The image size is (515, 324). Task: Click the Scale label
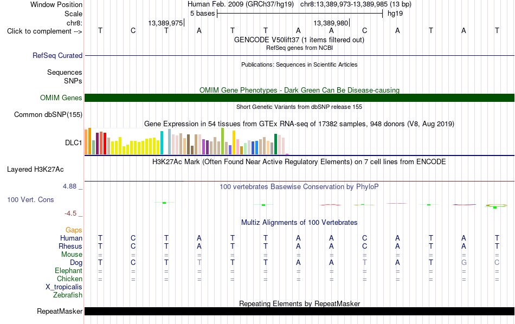pyautogui.click(x=73, y=14)
